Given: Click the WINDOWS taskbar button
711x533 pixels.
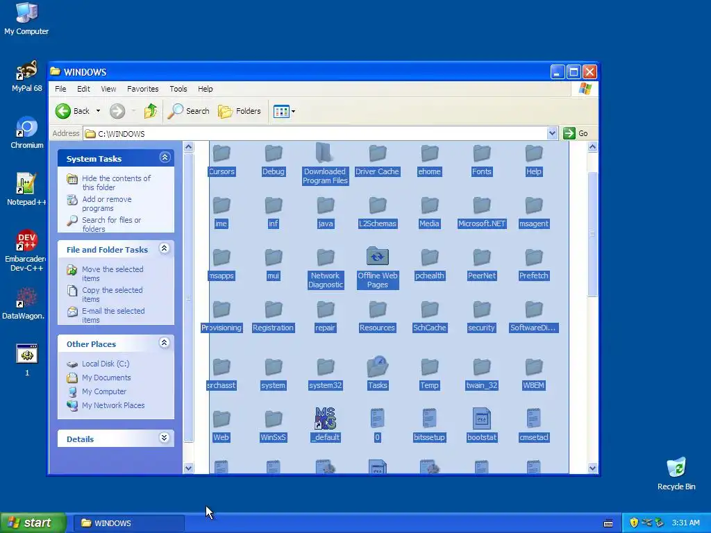Looking at the screenshot, I should tap(128, 523).
